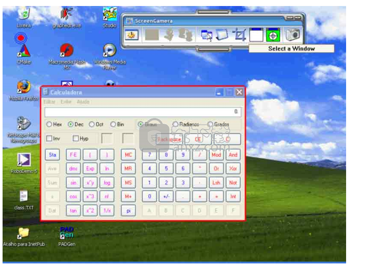The height and width of the screenshot is (272, 371).
Task: Click the windows-with-cursor icon in ScreenCamera
Action: [206, 35]
